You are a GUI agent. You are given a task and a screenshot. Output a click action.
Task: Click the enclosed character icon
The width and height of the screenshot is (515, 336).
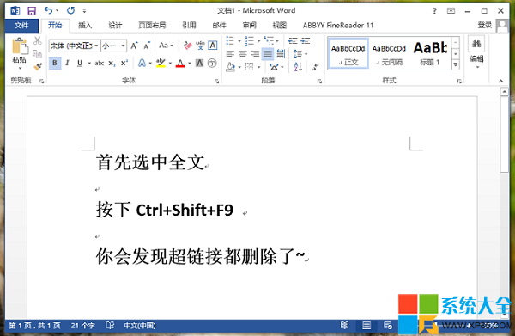pos(212,63)
